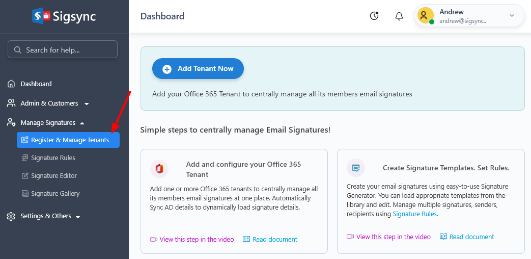Click the signature templates card icon
The image size is (531, 259).
(356, 168)
